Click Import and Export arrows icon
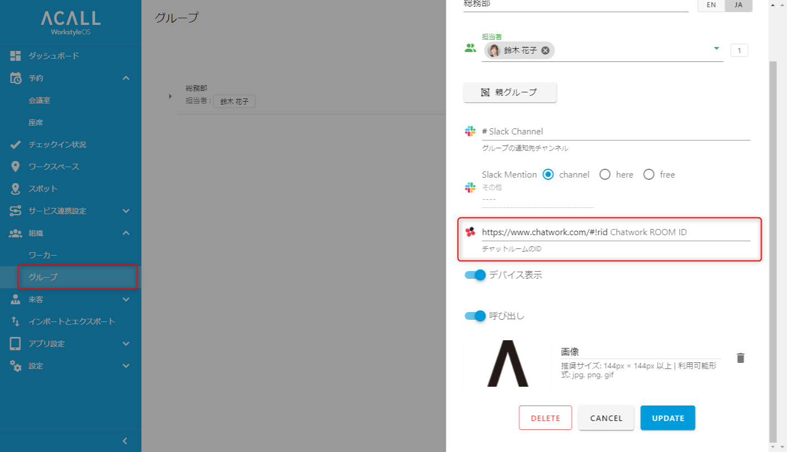 point(15,321)
